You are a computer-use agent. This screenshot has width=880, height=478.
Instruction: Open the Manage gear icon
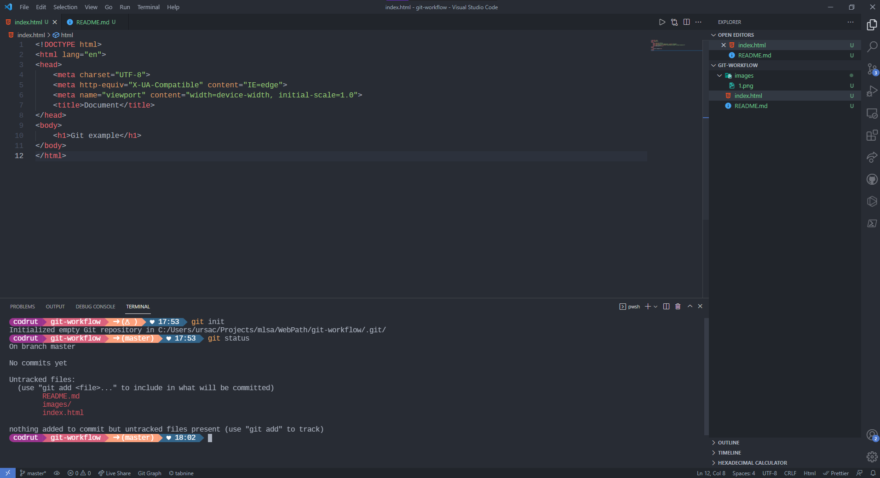tap(872, 457)
